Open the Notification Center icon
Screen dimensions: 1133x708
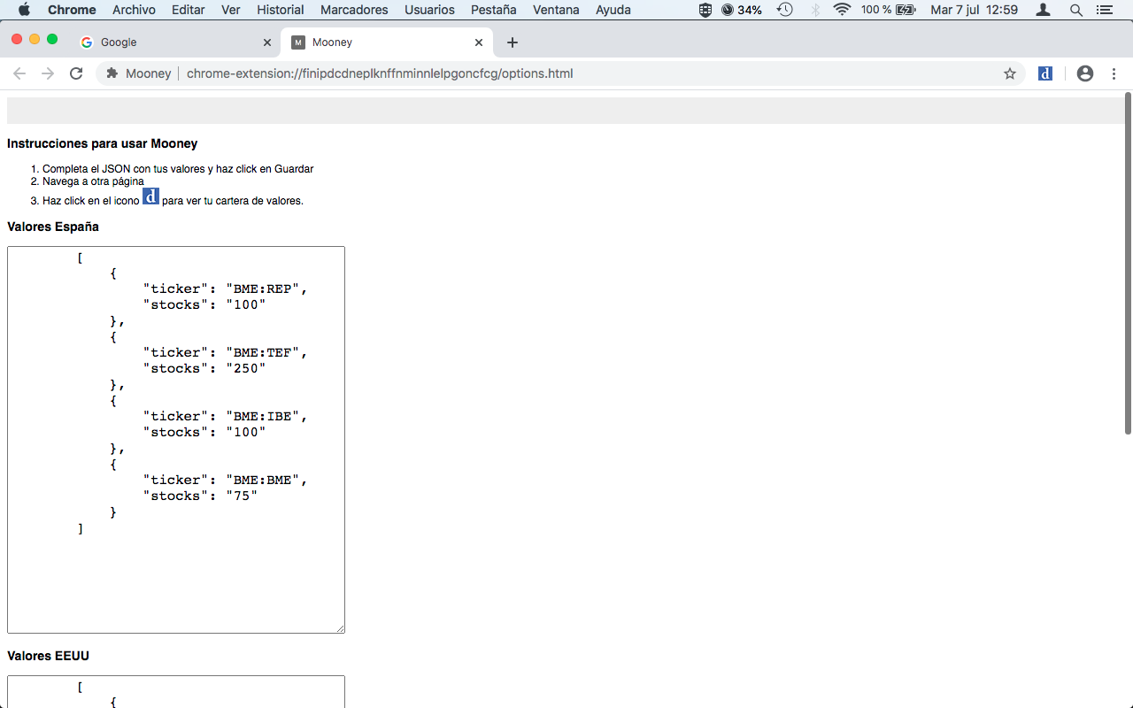pos(1104,10)
